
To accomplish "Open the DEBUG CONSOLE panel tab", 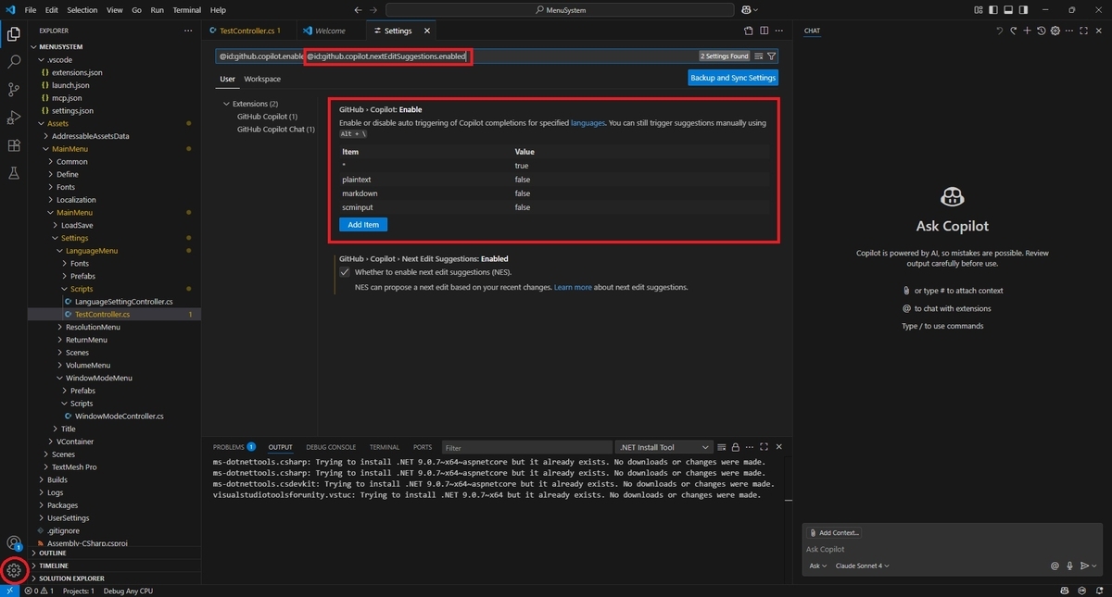I will [331, 447].
